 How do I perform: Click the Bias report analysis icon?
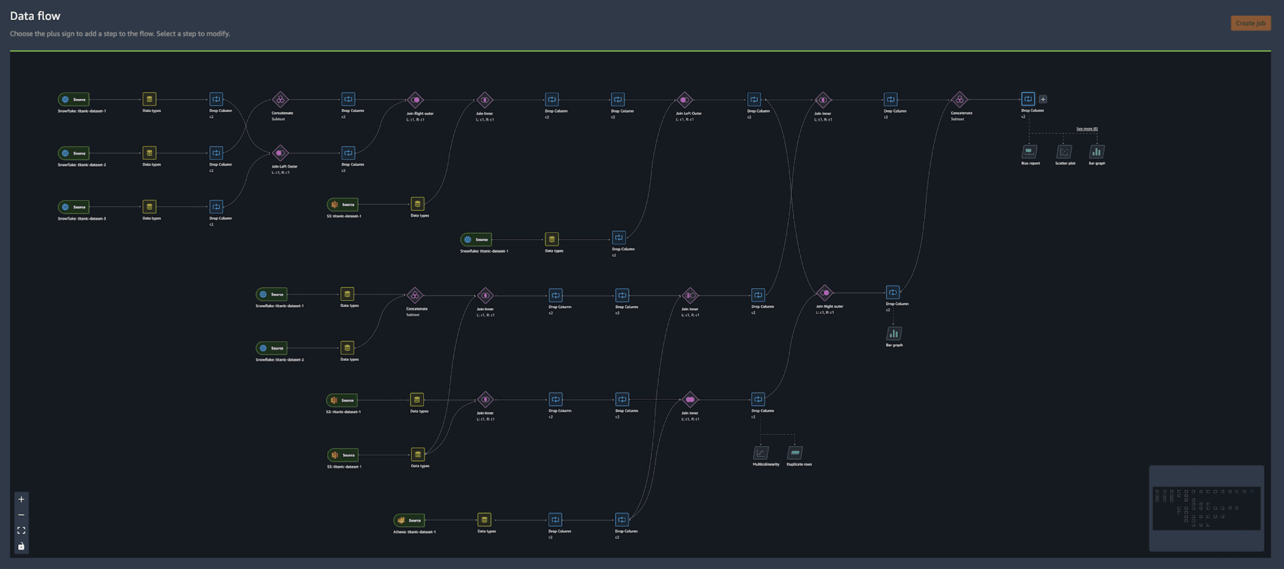tap(1029, 152)
